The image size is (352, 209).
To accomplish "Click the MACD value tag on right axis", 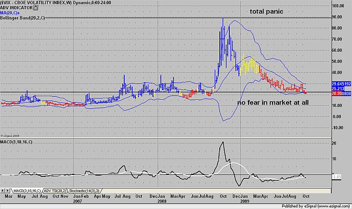I will point(337,177).
